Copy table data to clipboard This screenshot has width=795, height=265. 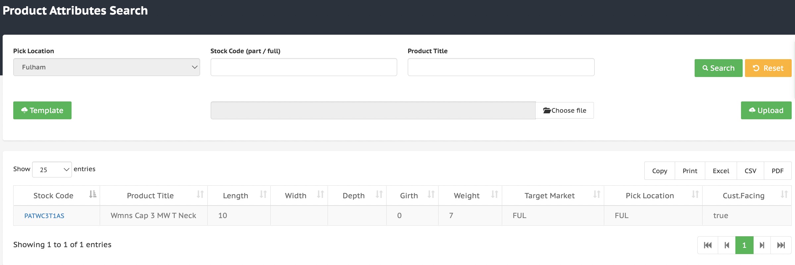pyautogui.click(x=660, y=171)
